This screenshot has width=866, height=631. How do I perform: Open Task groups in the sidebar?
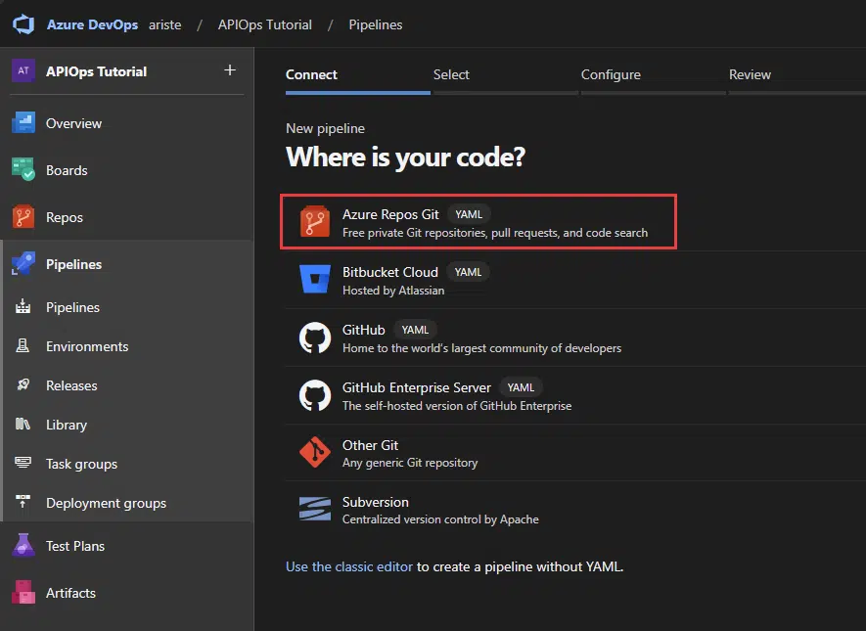click(x=82, y=463)
